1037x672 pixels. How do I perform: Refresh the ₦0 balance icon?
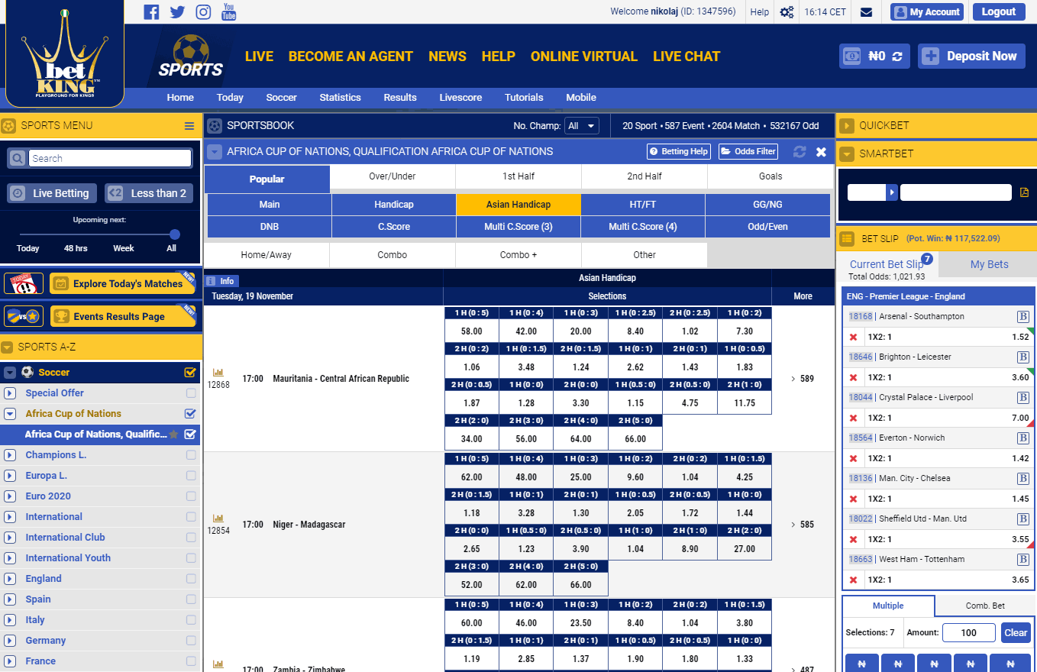click(x=897, y=56)
